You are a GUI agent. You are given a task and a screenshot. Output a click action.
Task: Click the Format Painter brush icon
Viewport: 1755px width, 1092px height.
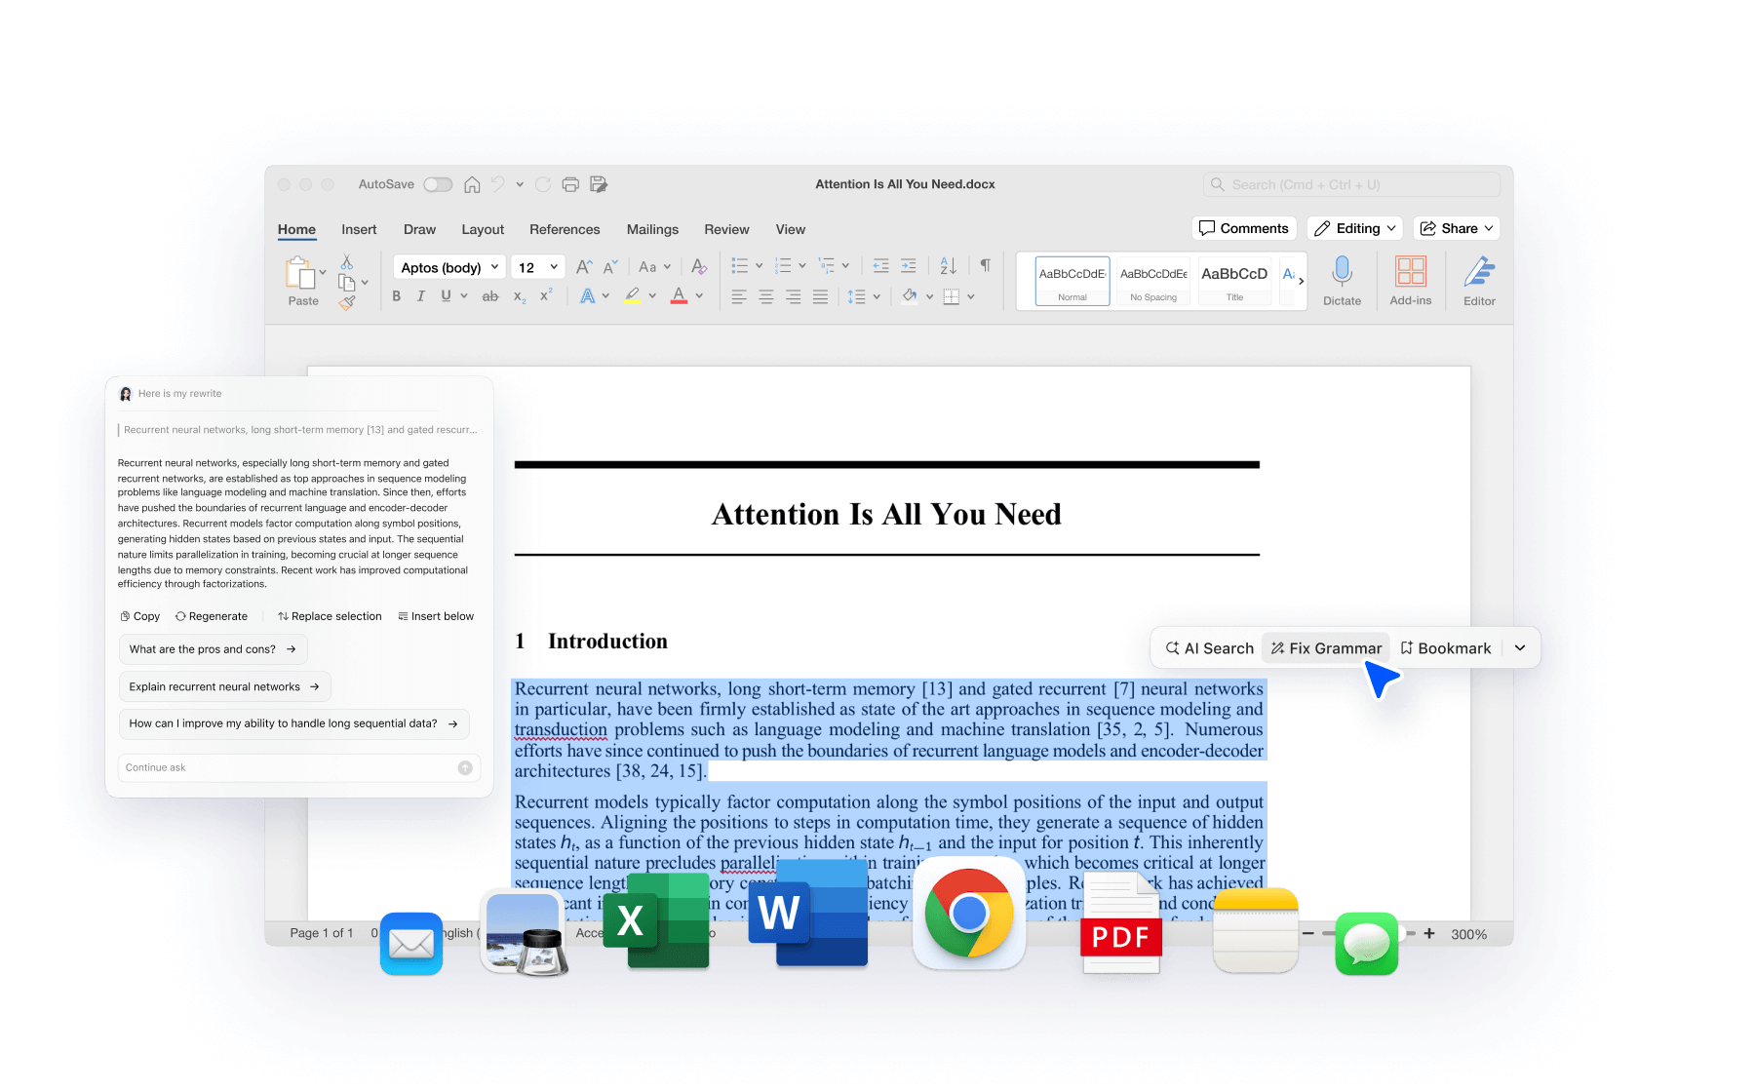[x=346, y=303]
